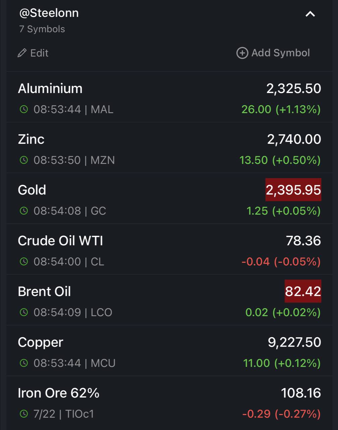Click the plus circle Add Symbol icon

click(x=242, y=53)
